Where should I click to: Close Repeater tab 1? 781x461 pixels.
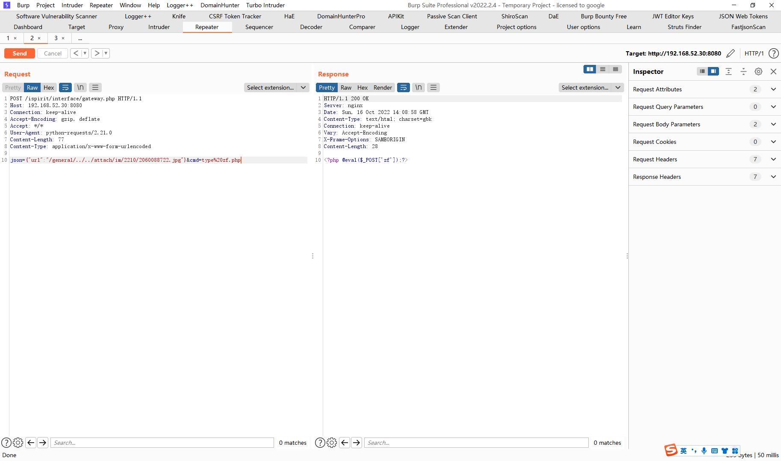tap(15, 38)
